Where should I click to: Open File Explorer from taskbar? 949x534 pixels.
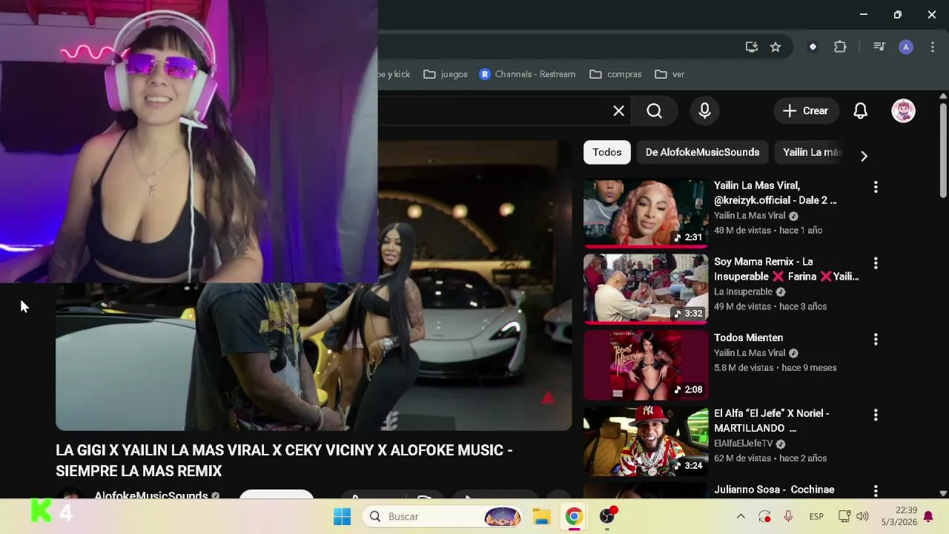pos(541,517)
